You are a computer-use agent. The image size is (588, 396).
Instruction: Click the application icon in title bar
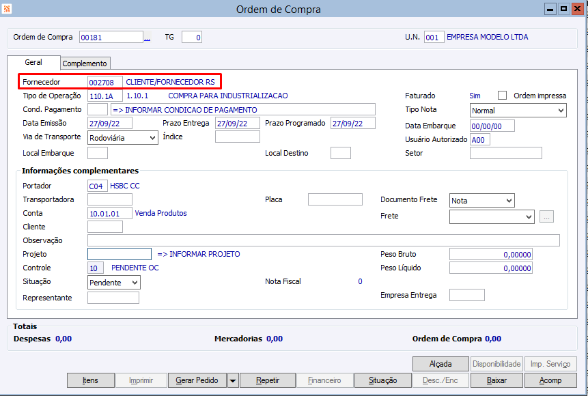[x=7, y=9]
